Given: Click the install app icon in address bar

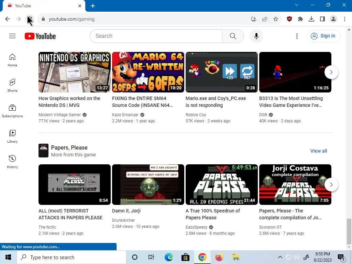Looking at the screenshot, I should tap(254, 19).
